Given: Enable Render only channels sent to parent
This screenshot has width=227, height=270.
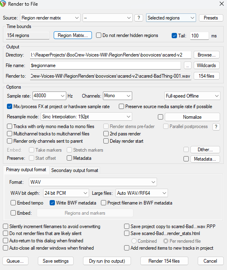Looking at the screenshot, I should tap(9, 141).
